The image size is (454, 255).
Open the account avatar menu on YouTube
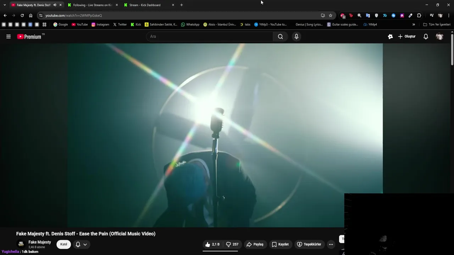[439, 36]
